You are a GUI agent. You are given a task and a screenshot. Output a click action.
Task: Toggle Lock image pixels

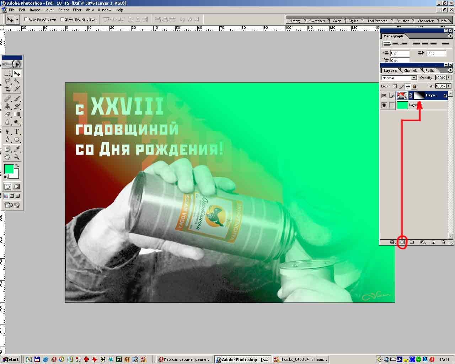click(401, 86)
